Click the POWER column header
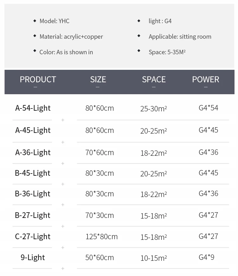This screenshot has width=238, height=276. click(x=205, y=79)
